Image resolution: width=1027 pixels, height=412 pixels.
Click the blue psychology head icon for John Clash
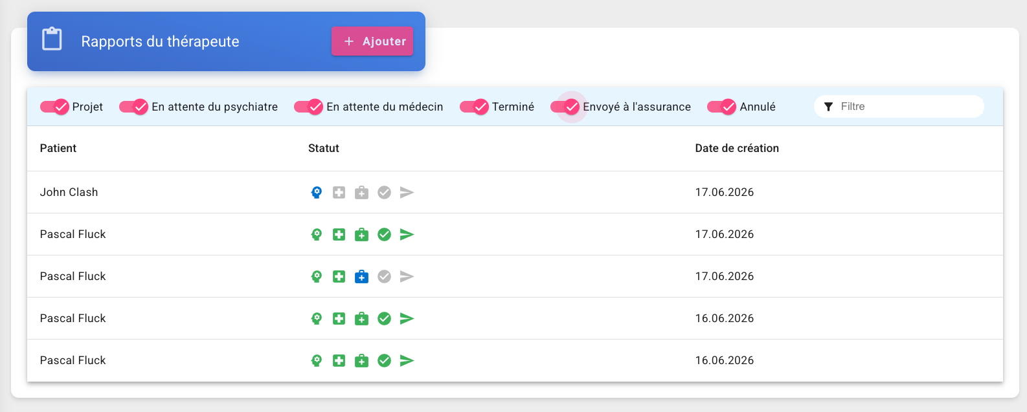(317, 192)
